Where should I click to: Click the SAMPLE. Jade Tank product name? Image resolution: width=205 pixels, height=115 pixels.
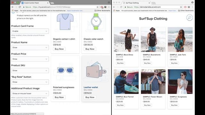(x=178, y=55)
